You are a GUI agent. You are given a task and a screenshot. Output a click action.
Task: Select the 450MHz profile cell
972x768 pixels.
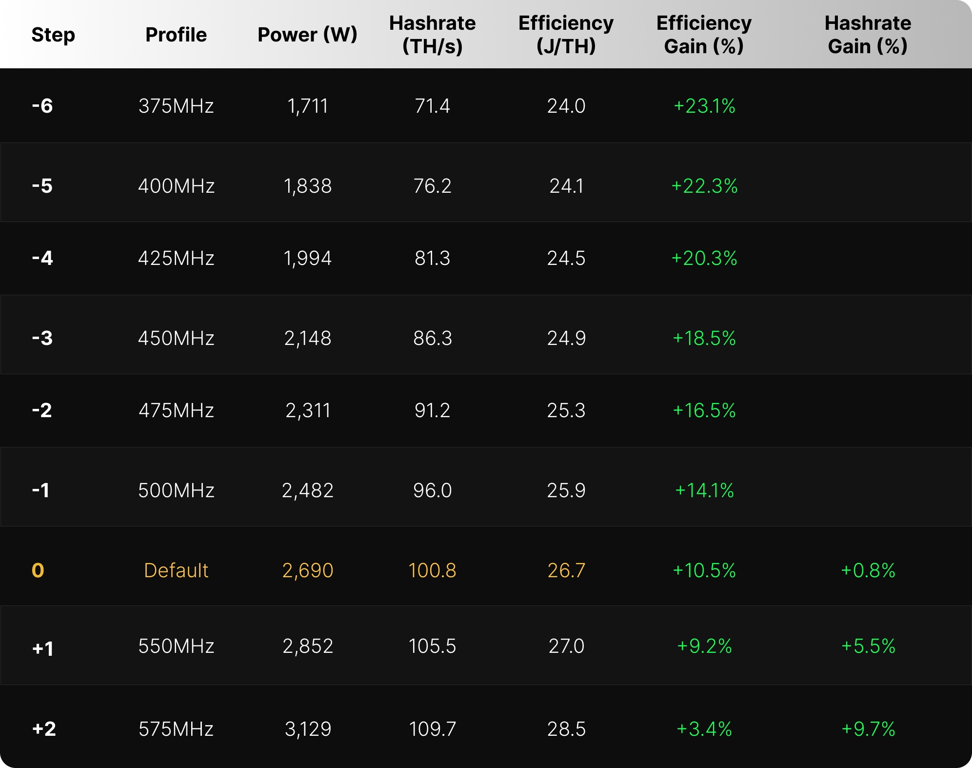[x=176, y=338]
